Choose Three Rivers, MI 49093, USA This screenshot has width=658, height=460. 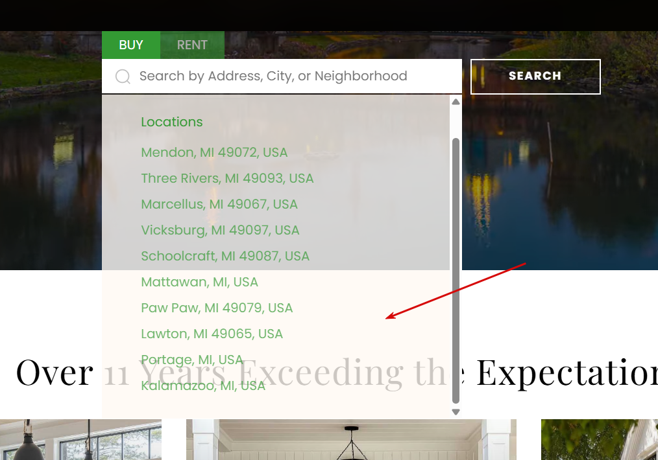[x=227, y=178]
